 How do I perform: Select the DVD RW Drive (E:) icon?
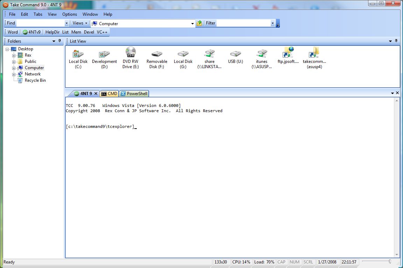[130, 53]
